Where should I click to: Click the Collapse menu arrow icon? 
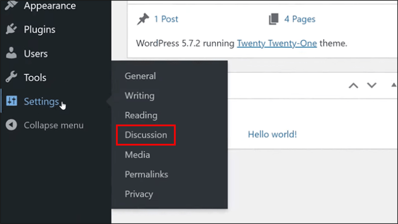(12, 125)
